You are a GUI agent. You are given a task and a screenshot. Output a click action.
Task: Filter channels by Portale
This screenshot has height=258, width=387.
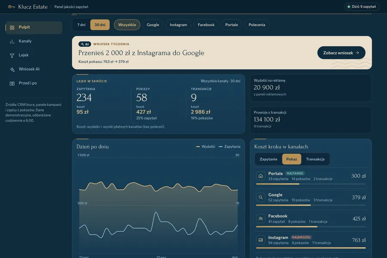(231, 25)
